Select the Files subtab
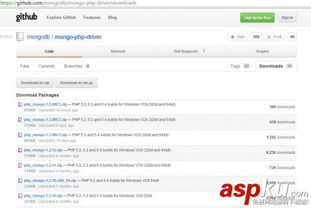 [x=25, y=66]
